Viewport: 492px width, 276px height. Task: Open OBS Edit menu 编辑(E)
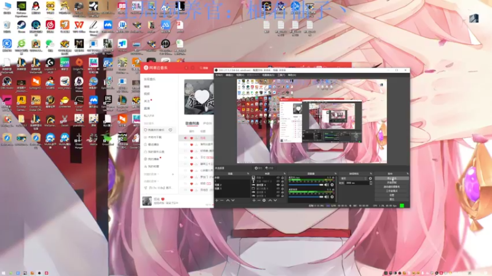point(229,75)
